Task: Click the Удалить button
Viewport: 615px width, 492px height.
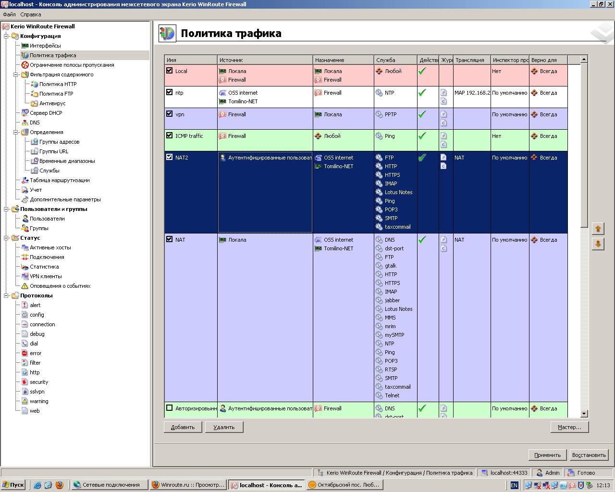Action: point(224,427)
